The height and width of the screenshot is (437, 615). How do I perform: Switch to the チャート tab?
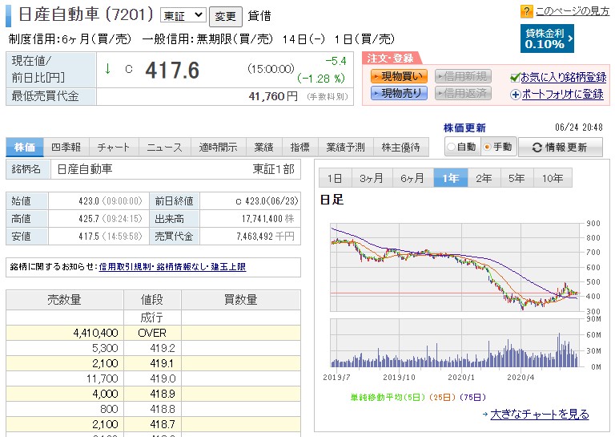pyautogui.click(x=113, y=148)
